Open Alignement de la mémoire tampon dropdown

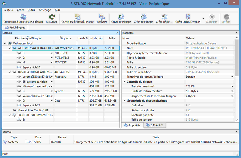[232, 96]
